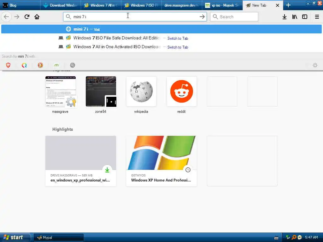Image resolution: width=323 pixels, height=242 pixels.
Task: Click Switch to Tab for Windows 7 ISO File
Action: [x=178, y=38]
